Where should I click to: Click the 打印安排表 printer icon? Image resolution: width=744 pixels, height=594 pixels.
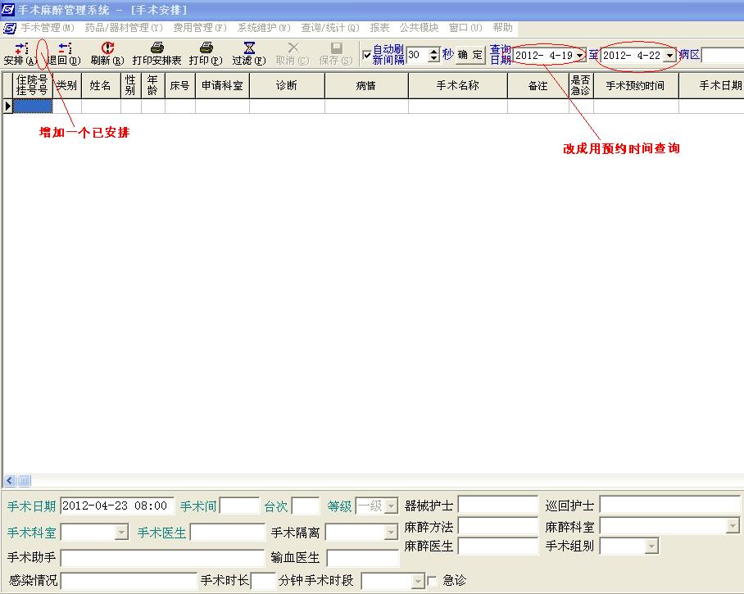click(157, 48)
